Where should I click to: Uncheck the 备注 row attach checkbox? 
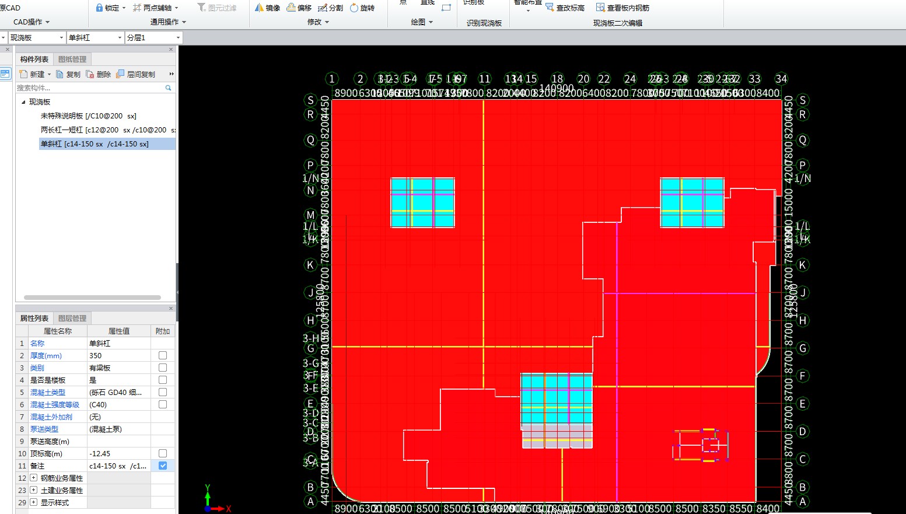pos(163,466)
